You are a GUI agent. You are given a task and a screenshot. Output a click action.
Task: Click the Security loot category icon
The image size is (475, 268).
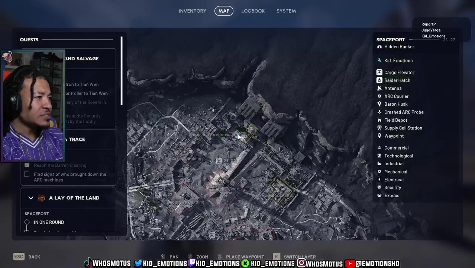tap(379, 188)
